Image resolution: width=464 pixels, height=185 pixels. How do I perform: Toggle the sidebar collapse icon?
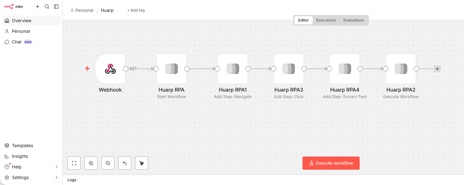coord(56,7)
